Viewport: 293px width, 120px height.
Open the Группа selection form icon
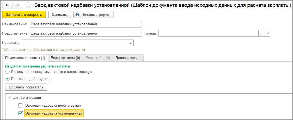pyautogui.click(x=267, y=33)
